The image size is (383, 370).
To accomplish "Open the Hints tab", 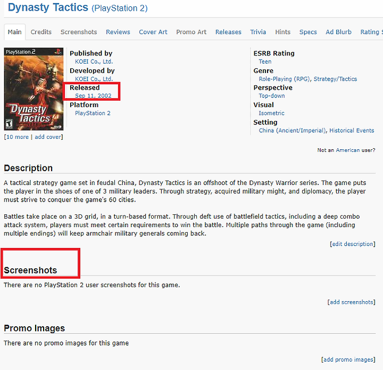I will 283,32.
